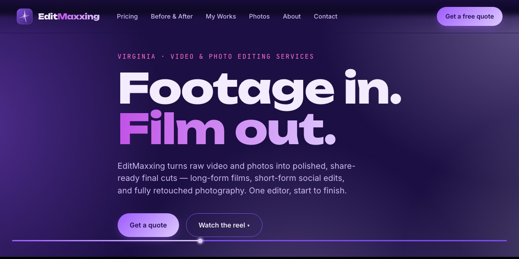Click the Get a quote hero button
519x259 pixels.
[x=148, y=225]
